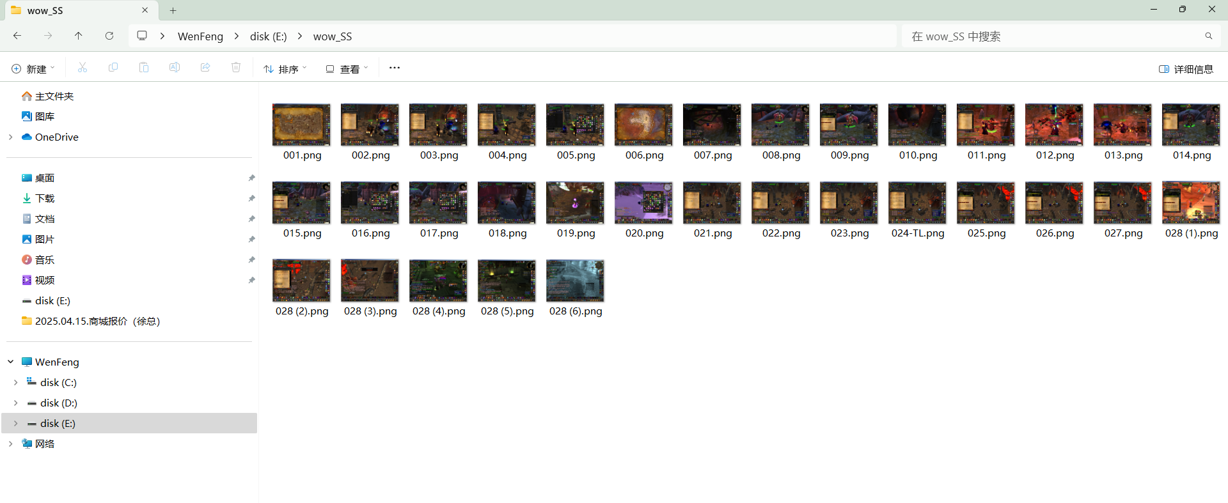Select the 020.png thumbnail
Screen dimensions: 1228x503
tap(643, 203)
